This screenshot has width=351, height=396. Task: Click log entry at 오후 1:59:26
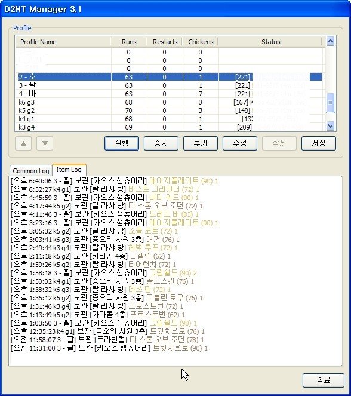point(93,265)
